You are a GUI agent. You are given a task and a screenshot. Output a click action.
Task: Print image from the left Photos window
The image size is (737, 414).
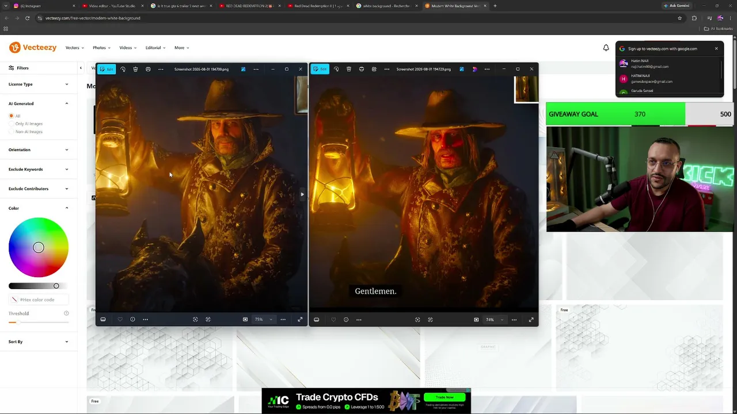148,69
